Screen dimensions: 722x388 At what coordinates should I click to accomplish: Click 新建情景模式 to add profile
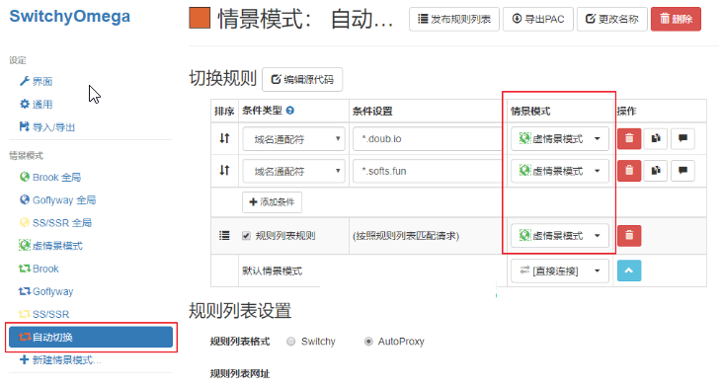point(60,360)
